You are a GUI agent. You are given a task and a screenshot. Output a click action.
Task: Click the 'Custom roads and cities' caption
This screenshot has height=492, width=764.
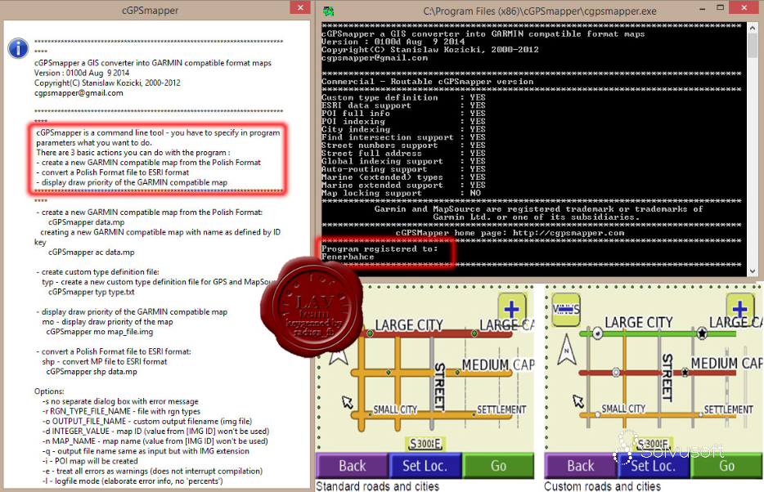coord(603,486)
